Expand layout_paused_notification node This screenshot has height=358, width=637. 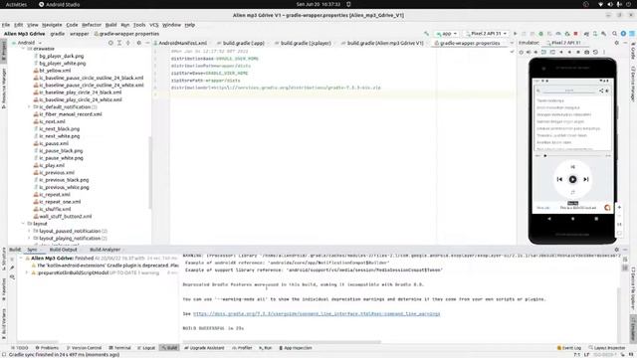coord(29,231)
